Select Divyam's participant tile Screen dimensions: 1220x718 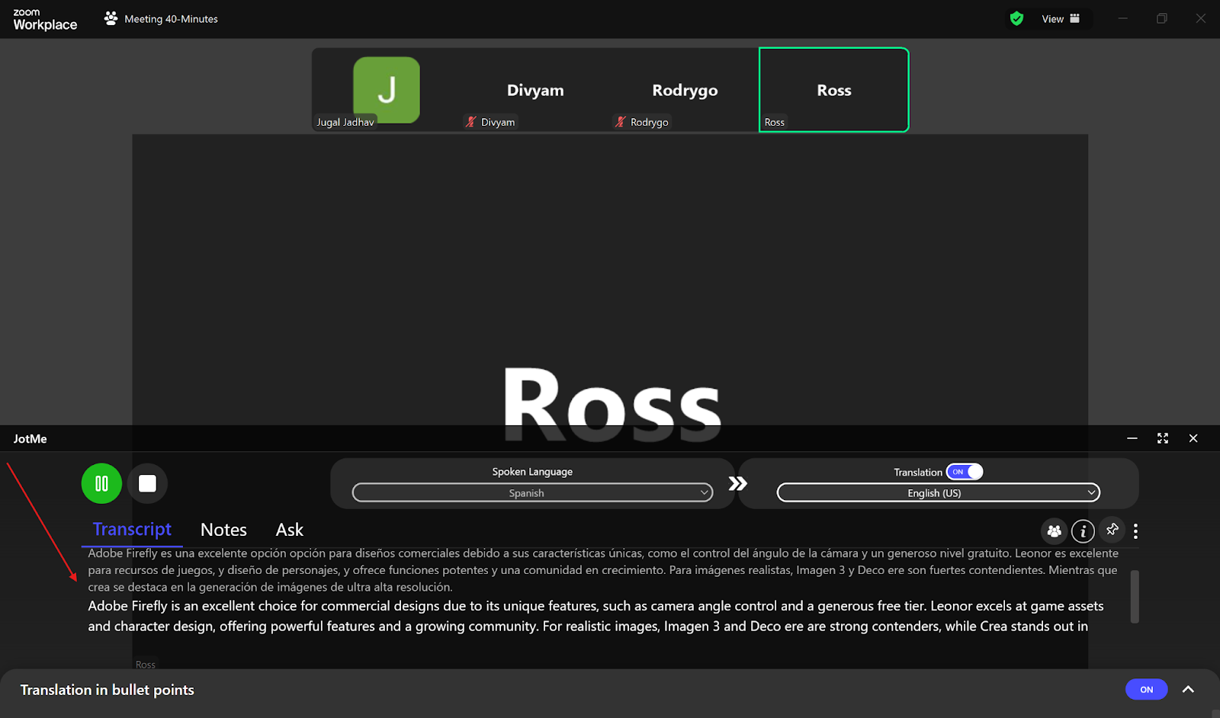(535, 90)
